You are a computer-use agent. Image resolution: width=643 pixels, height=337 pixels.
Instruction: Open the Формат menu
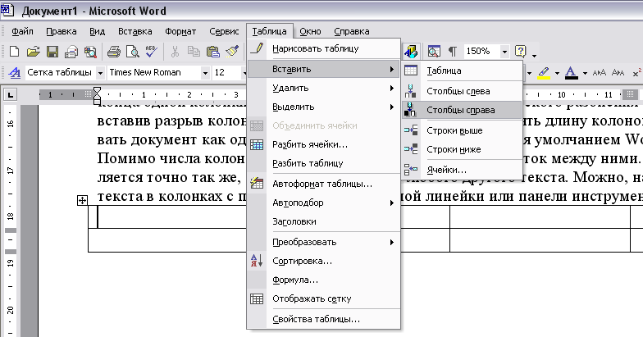[180, 31]
